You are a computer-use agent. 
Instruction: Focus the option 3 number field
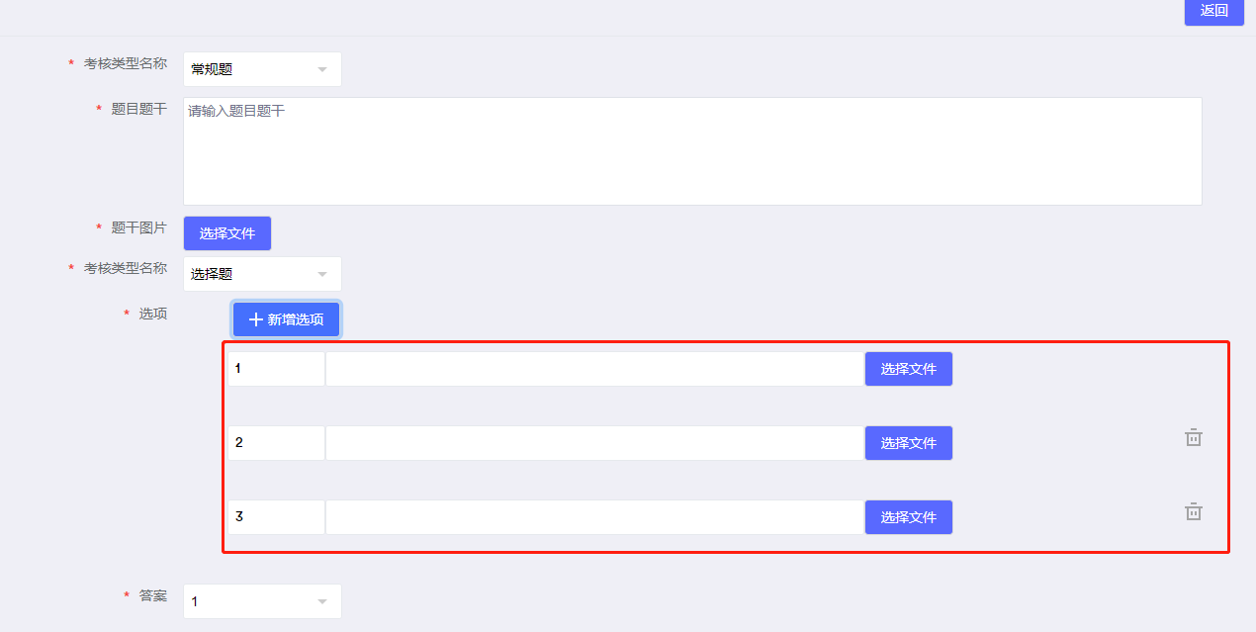pyautogui.click(x=276, y=517)
